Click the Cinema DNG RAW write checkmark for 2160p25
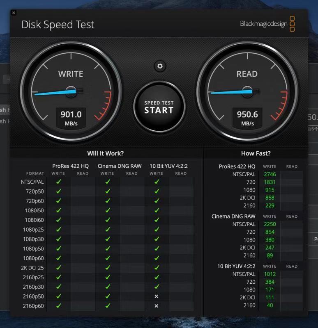318x328 pixels. click(108, 277)
